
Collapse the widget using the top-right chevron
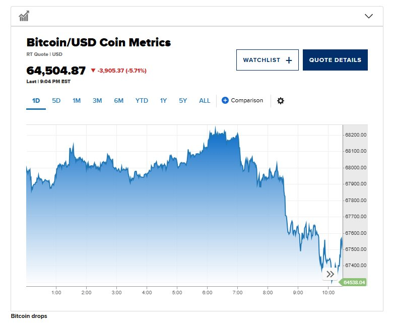pos(369,16)
